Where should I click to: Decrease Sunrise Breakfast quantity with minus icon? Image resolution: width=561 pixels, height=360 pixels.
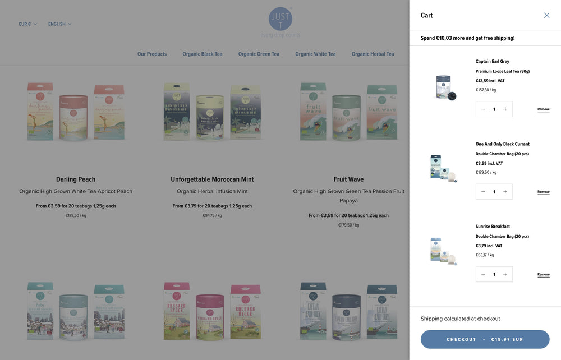pos(483,274)
